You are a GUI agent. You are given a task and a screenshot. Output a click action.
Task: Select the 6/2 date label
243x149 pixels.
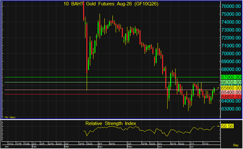click(160, 144)
